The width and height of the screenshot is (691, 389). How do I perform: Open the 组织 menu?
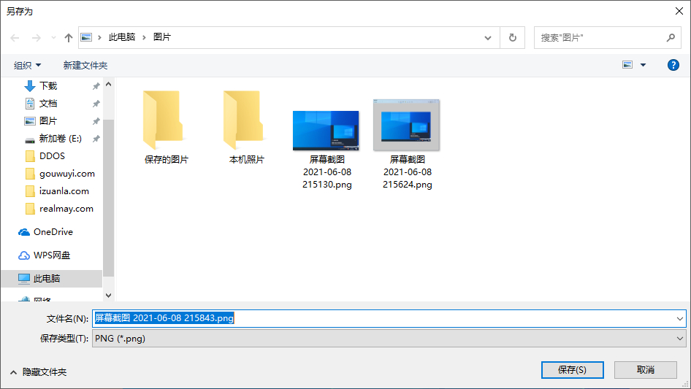27,66
